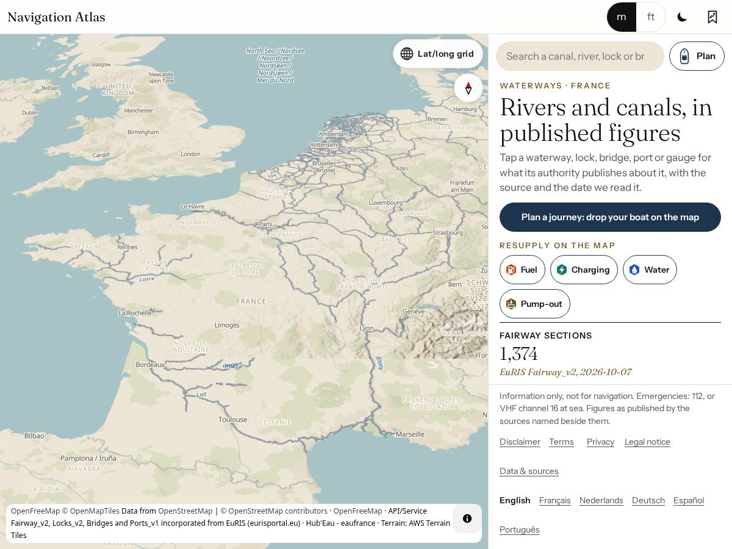Open the Plan boat button
This screenshot has width=732, height=549.
(697, 56)
